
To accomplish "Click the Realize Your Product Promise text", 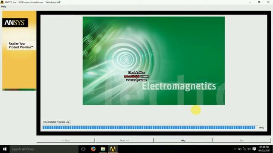I will 21,45.
